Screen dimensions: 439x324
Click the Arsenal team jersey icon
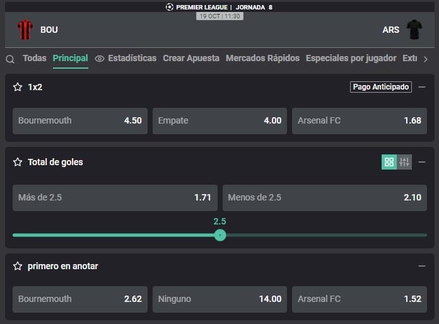[x=414, y=30]
